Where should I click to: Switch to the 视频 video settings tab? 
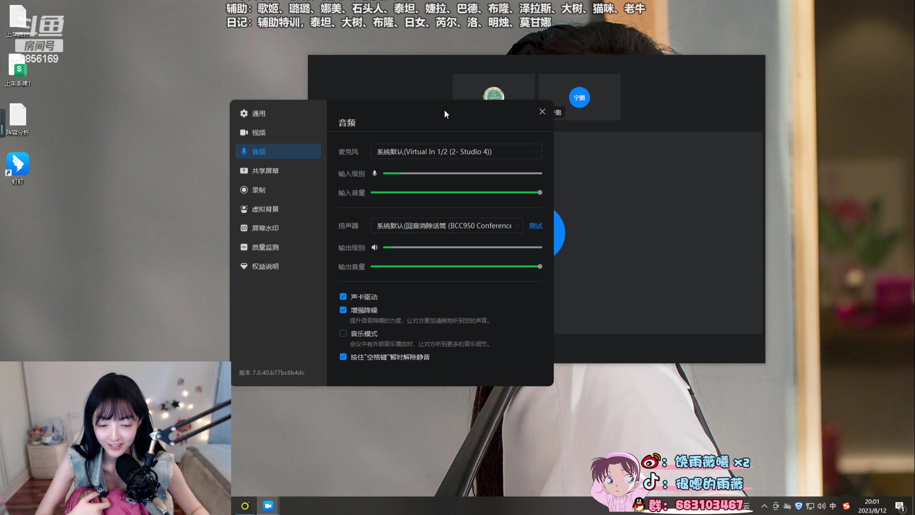coord(278,133)
